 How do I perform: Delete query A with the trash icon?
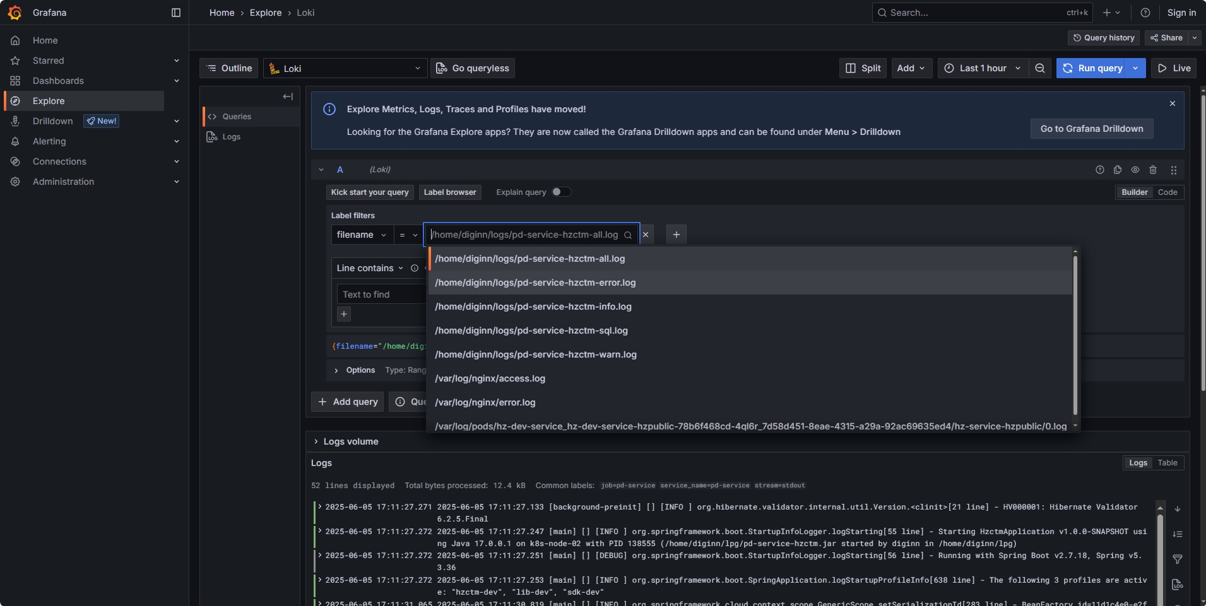tap(1153, 170)
